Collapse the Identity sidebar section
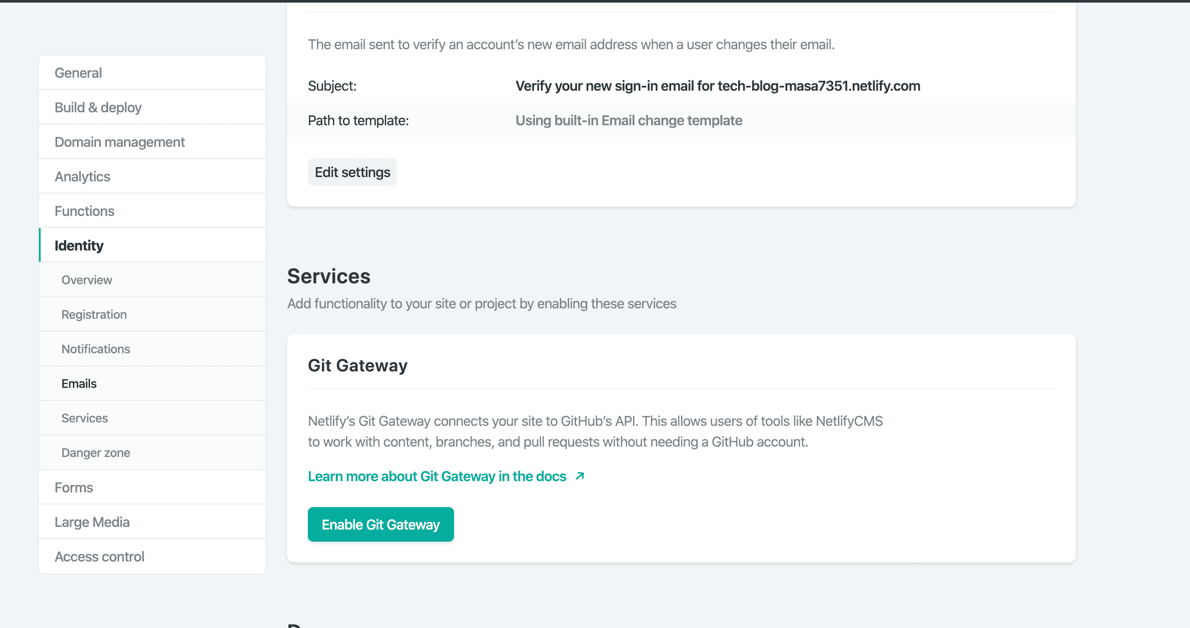 [79, 245]
